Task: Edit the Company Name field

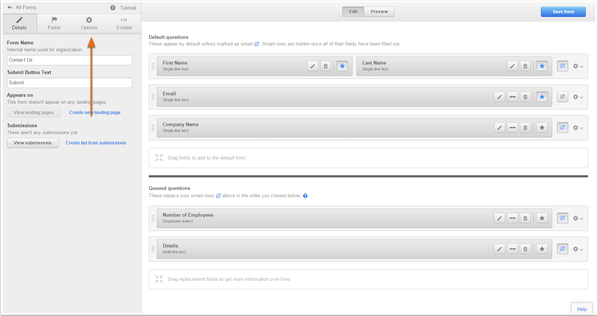Action: coord(499,128)
